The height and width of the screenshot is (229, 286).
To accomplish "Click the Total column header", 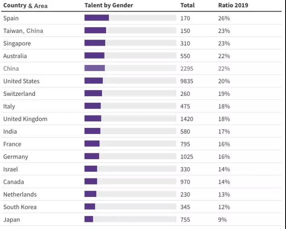I will click(187, 5).
